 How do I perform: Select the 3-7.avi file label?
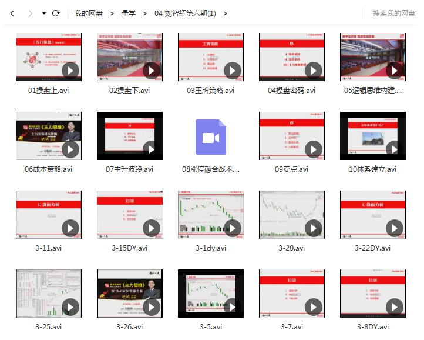(291, 327)
